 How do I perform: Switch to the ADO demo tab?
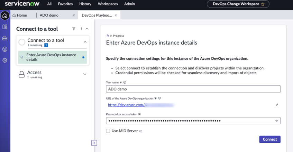click(49, 15)
